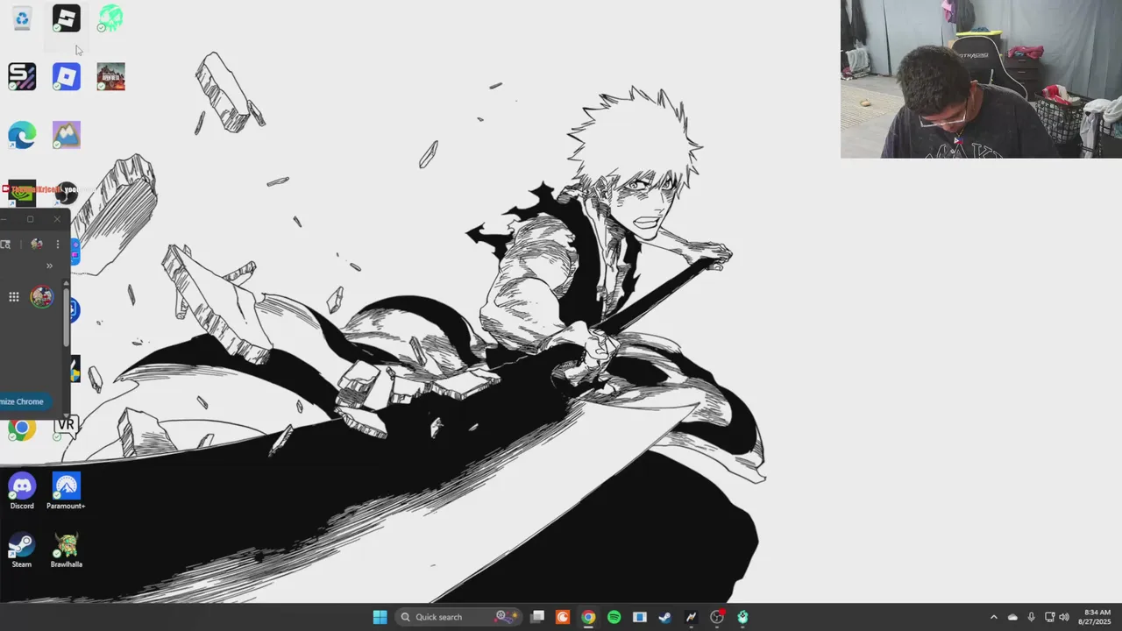Click the Google account picture in Chrome

point(41,297)
